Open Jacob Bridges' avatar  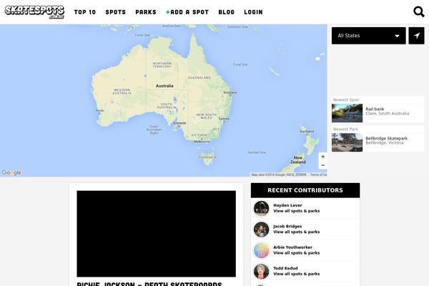pyautogui.click(x=261, y=230)
